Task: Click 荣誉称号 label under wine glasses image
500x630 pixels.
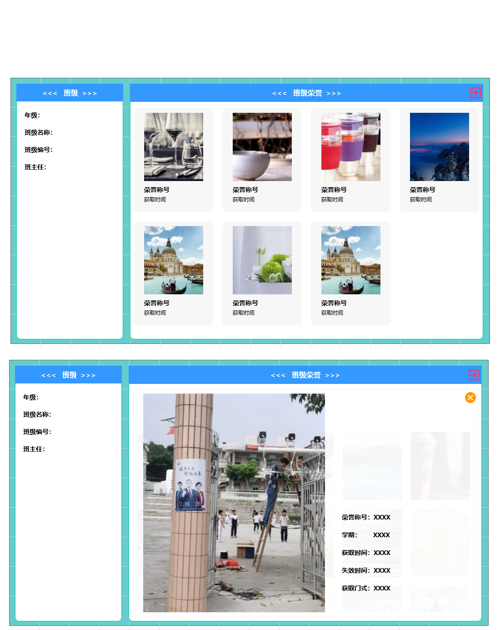Action: [x=157, y=190]
